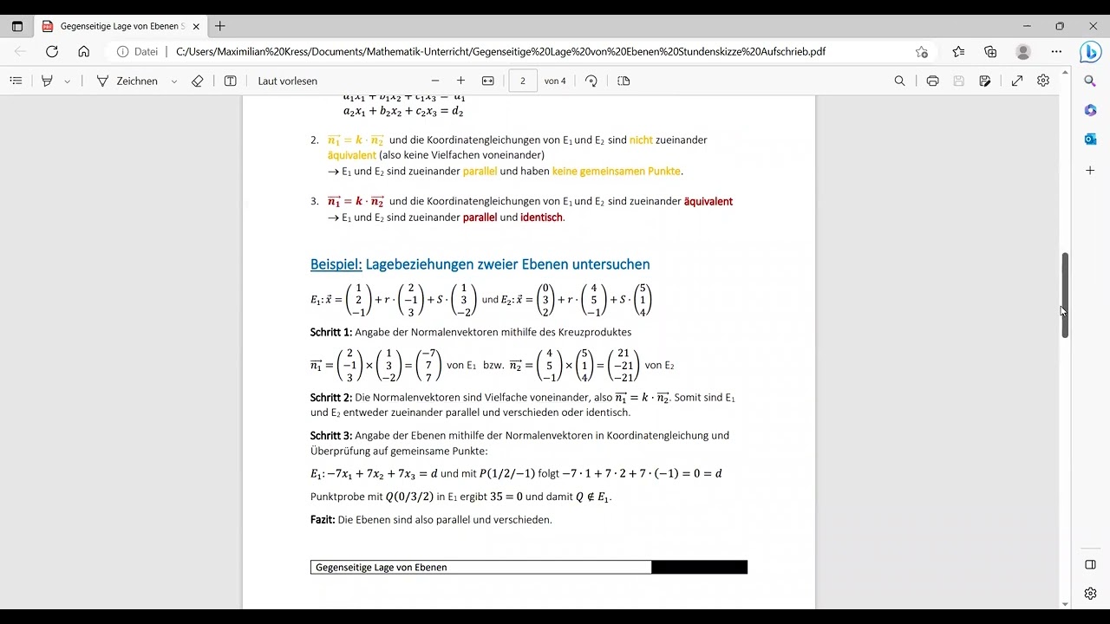Screen dimensions: 1110x624
Task: Open the Favorites list
Action: (958, 52)
